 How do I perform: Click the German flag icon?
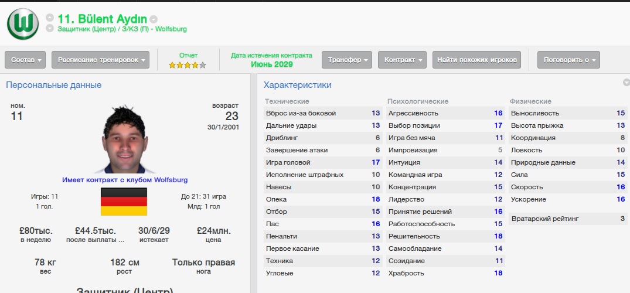click(x=125, y=202)
